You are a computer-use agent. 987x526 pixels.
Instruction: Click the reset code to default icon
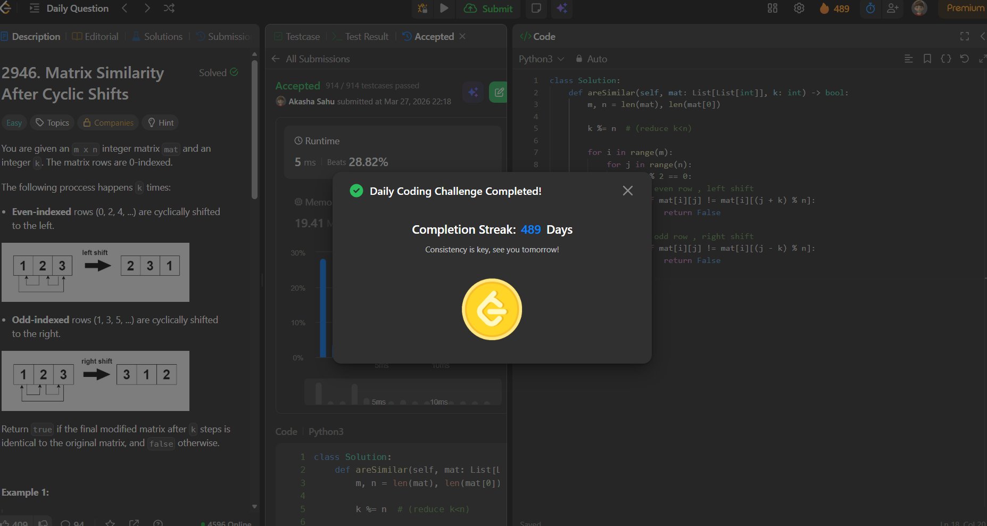point(964,59)
